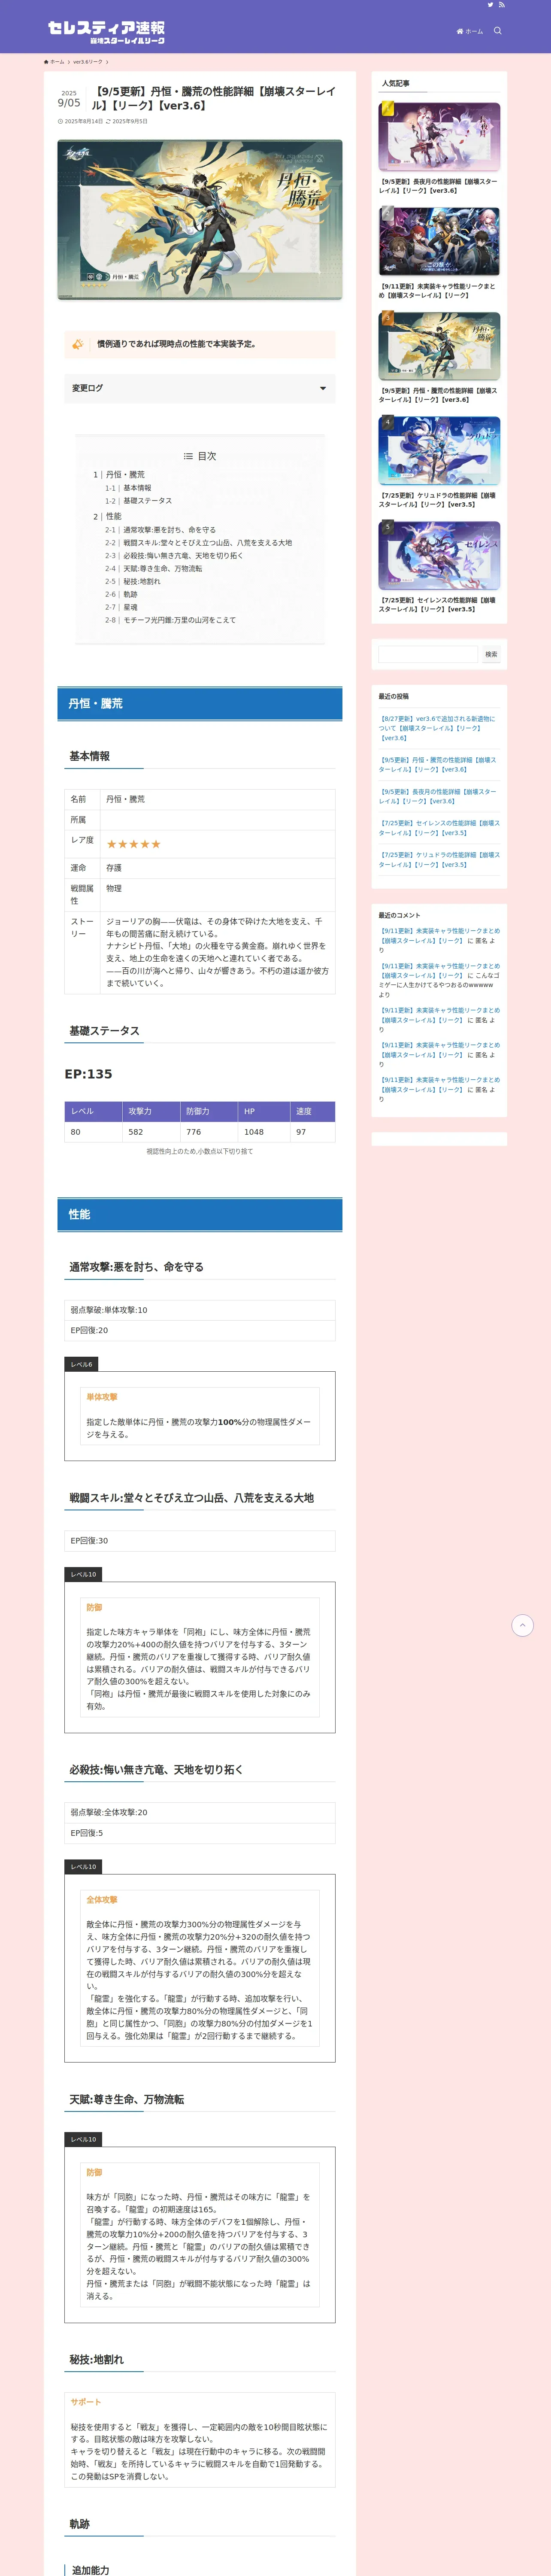Click the EP:135 heading text
This screenshot has width=551, height=2576.
[88, 1074]
